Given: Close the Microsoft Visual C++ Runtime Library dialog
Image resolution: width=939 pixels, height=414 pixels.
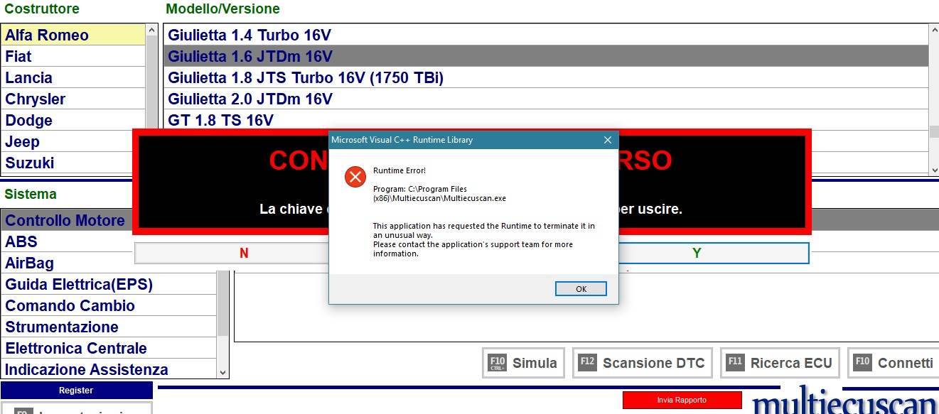Looking at the screenshot, I should click(x=607, y=140).
